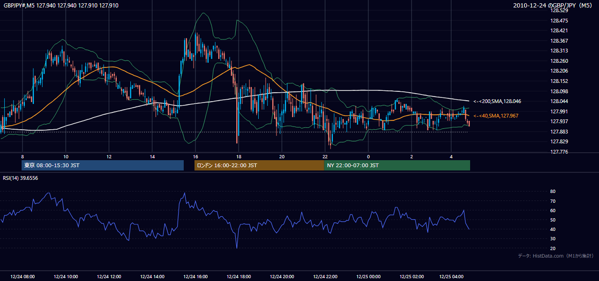Click hour tick 18 under price chart
The height and width of the screenshot is (281, 599).
(239, 156)
